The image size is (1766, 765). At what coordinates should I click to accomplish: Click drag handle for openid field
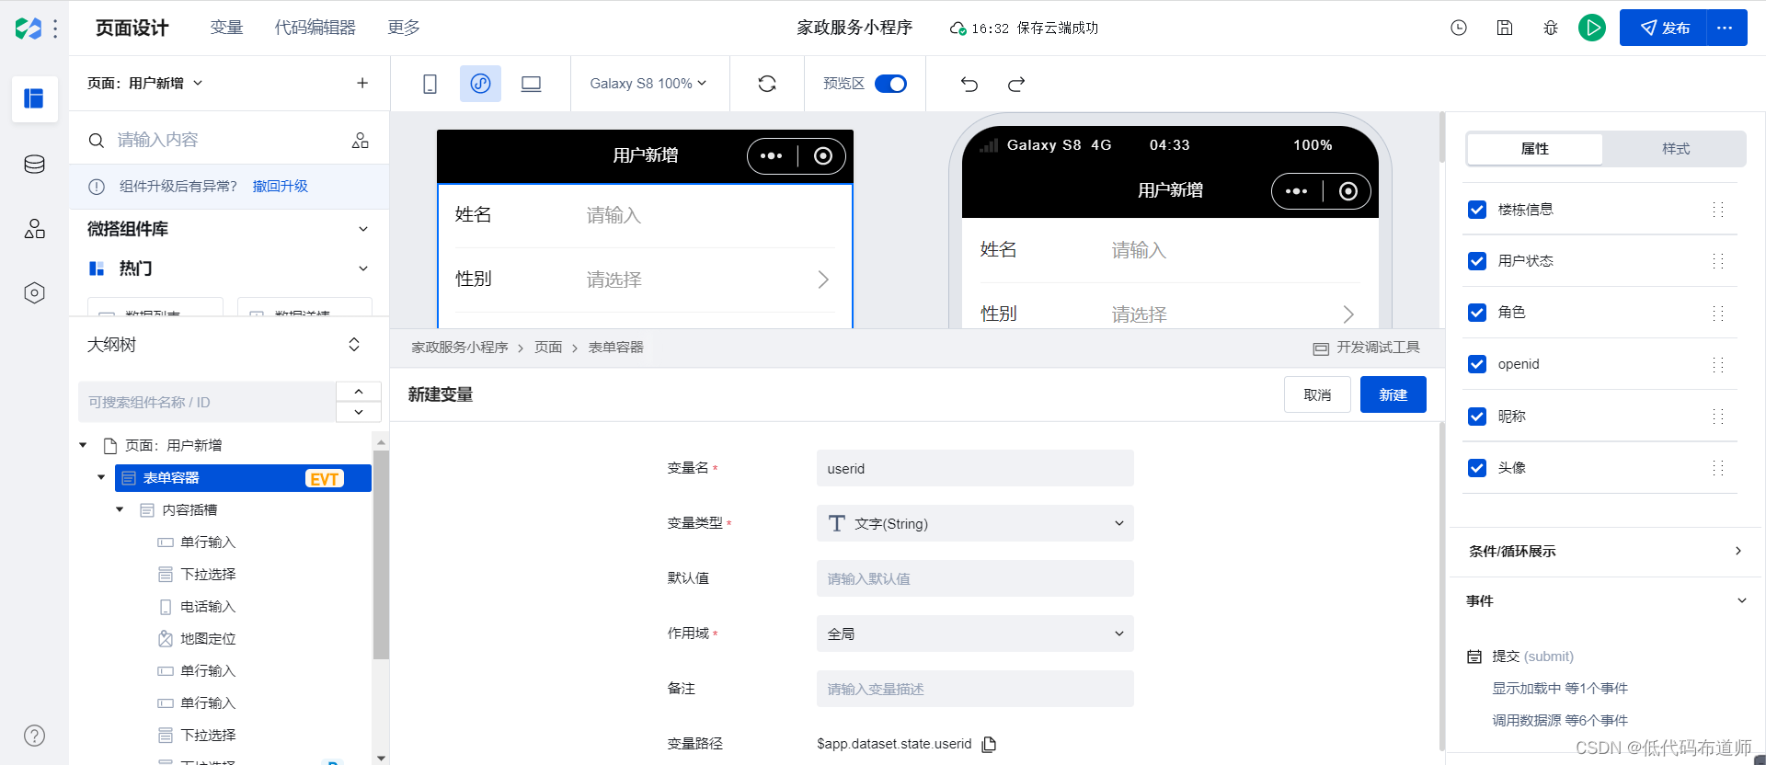[1717, 364]
